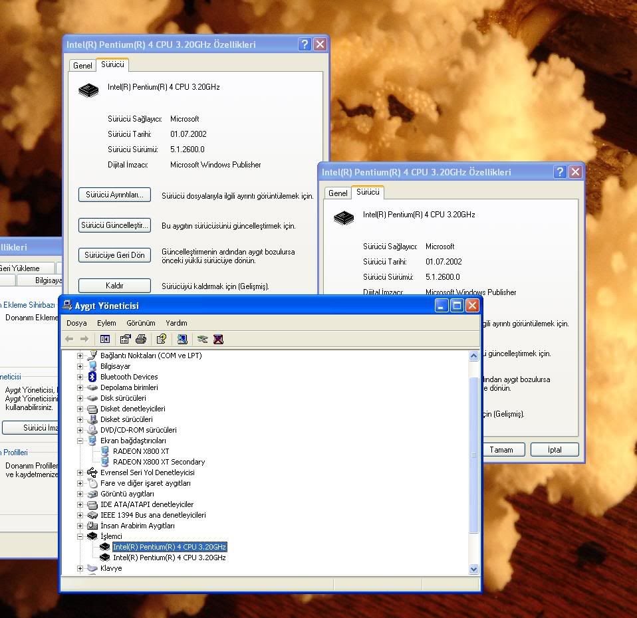Collapse the İşlemci node
637x618 pixels.
pos(80,536)
